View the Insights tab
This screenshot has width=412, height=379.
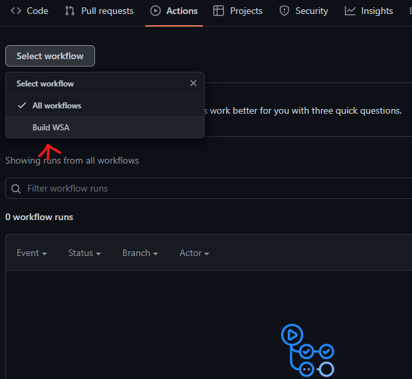369,11
